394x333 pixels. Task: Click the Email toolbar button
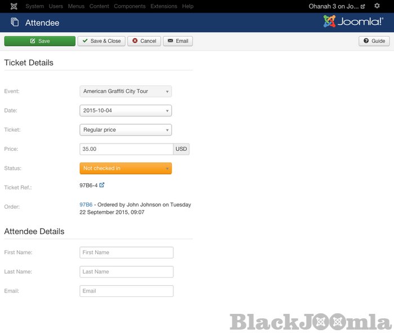coord(178,41)
